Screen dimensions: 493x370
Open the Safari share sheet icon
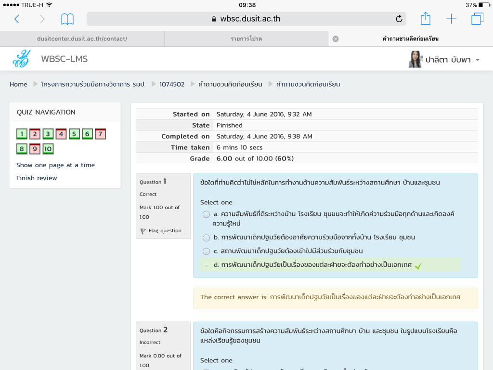pyautogui.click(x=425, y=19)
